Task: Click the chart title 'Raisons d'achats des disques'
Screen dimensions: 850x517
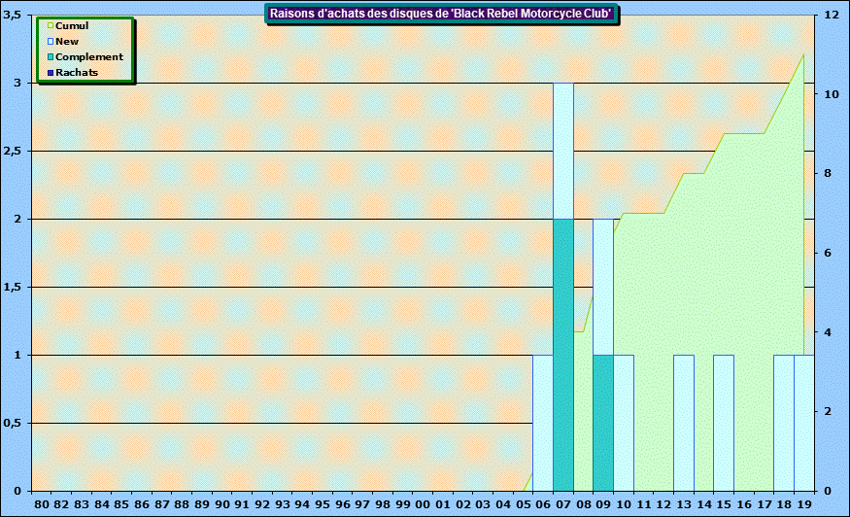Action: pyautogui.click(x=440, y=14)
